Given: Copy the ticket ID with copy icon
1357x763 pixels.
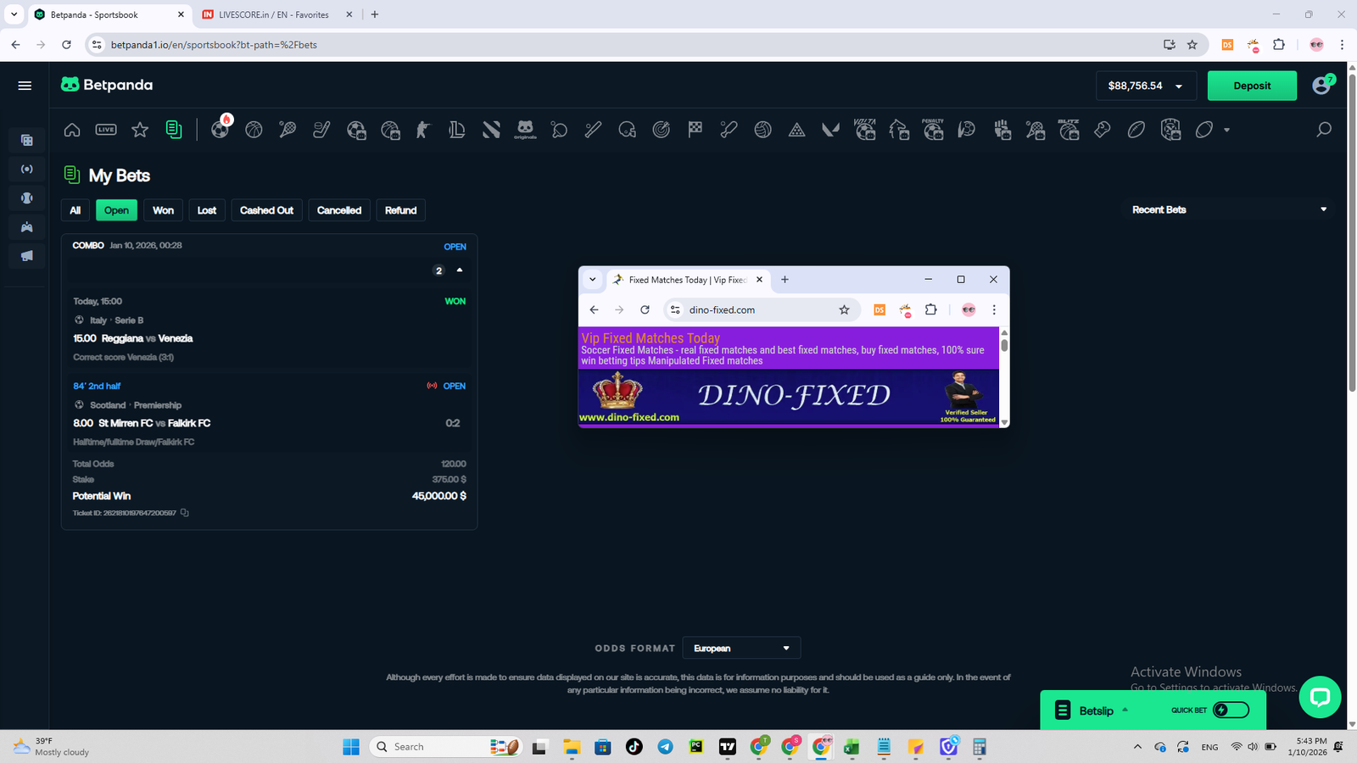Looking at the screenshot, I should tap(185, 513).
